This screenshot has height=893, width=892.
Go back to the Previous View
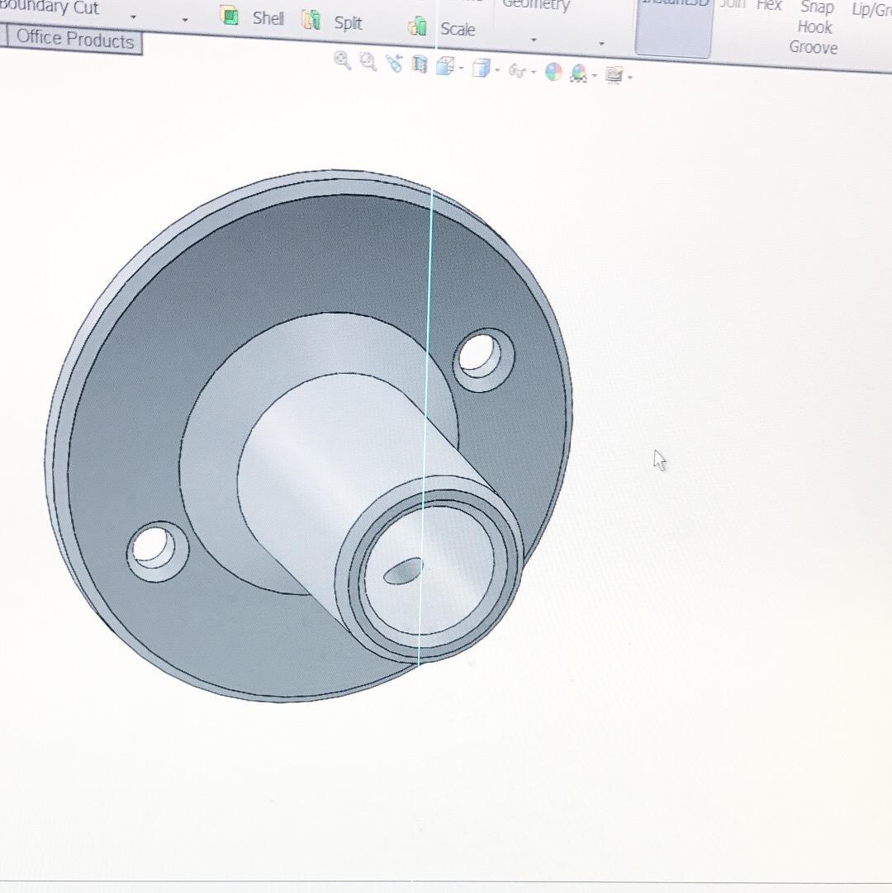(394, 64)
